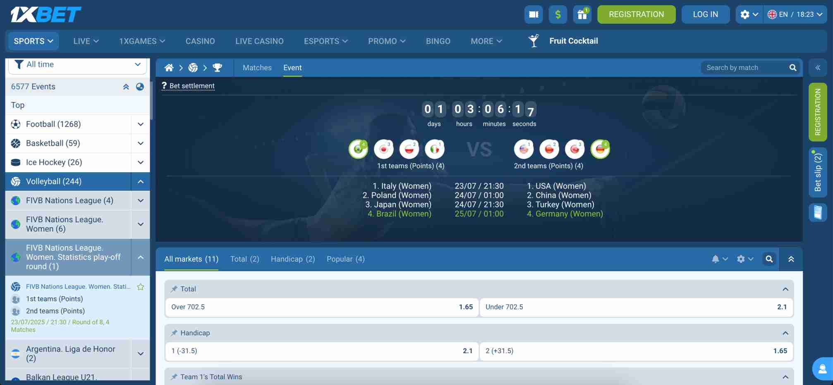The image size is (833, 385).
Task: Open the bet slip ticket icon in header
Action: tap(534, 14)
